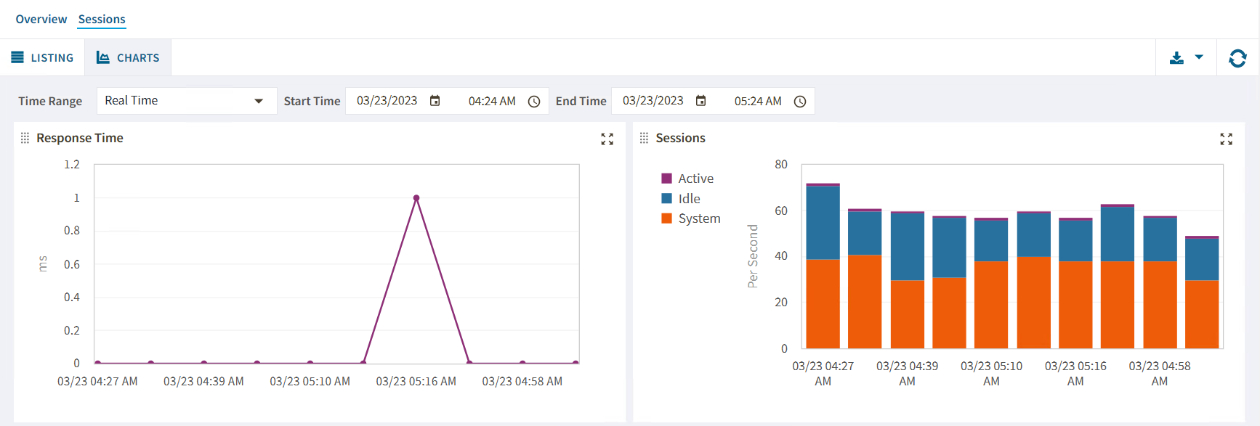Expand the download options arrow
The height and width of the screenshot is (426, 1260).
1199,57
